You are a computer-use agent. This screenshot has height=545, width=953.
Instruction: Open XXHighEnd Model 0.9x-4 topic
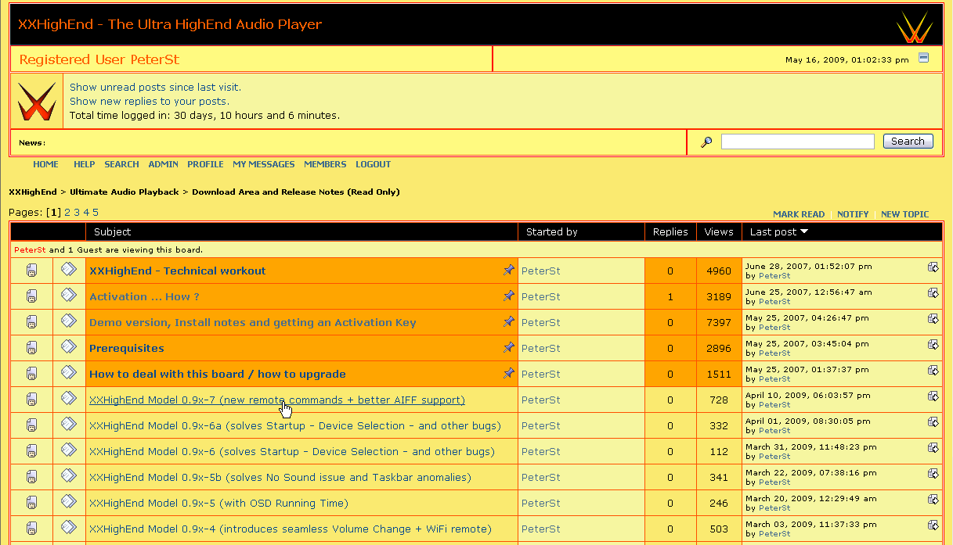pyautogui.click(x=291, y=529)
